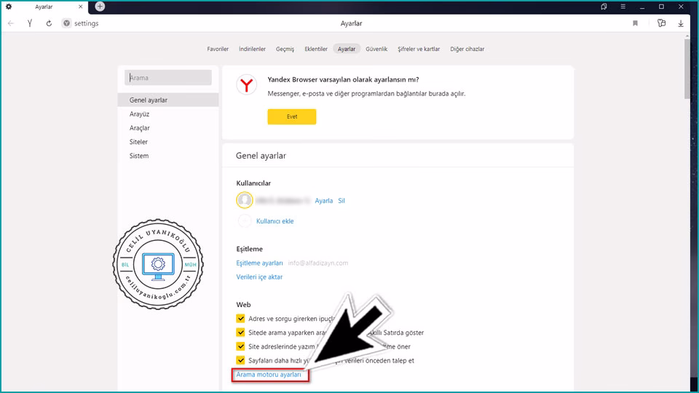The width and height of the screenshot is (699, 393).
Task: Click the Genel ayarlar section heading
Action: tap(261, 156)
